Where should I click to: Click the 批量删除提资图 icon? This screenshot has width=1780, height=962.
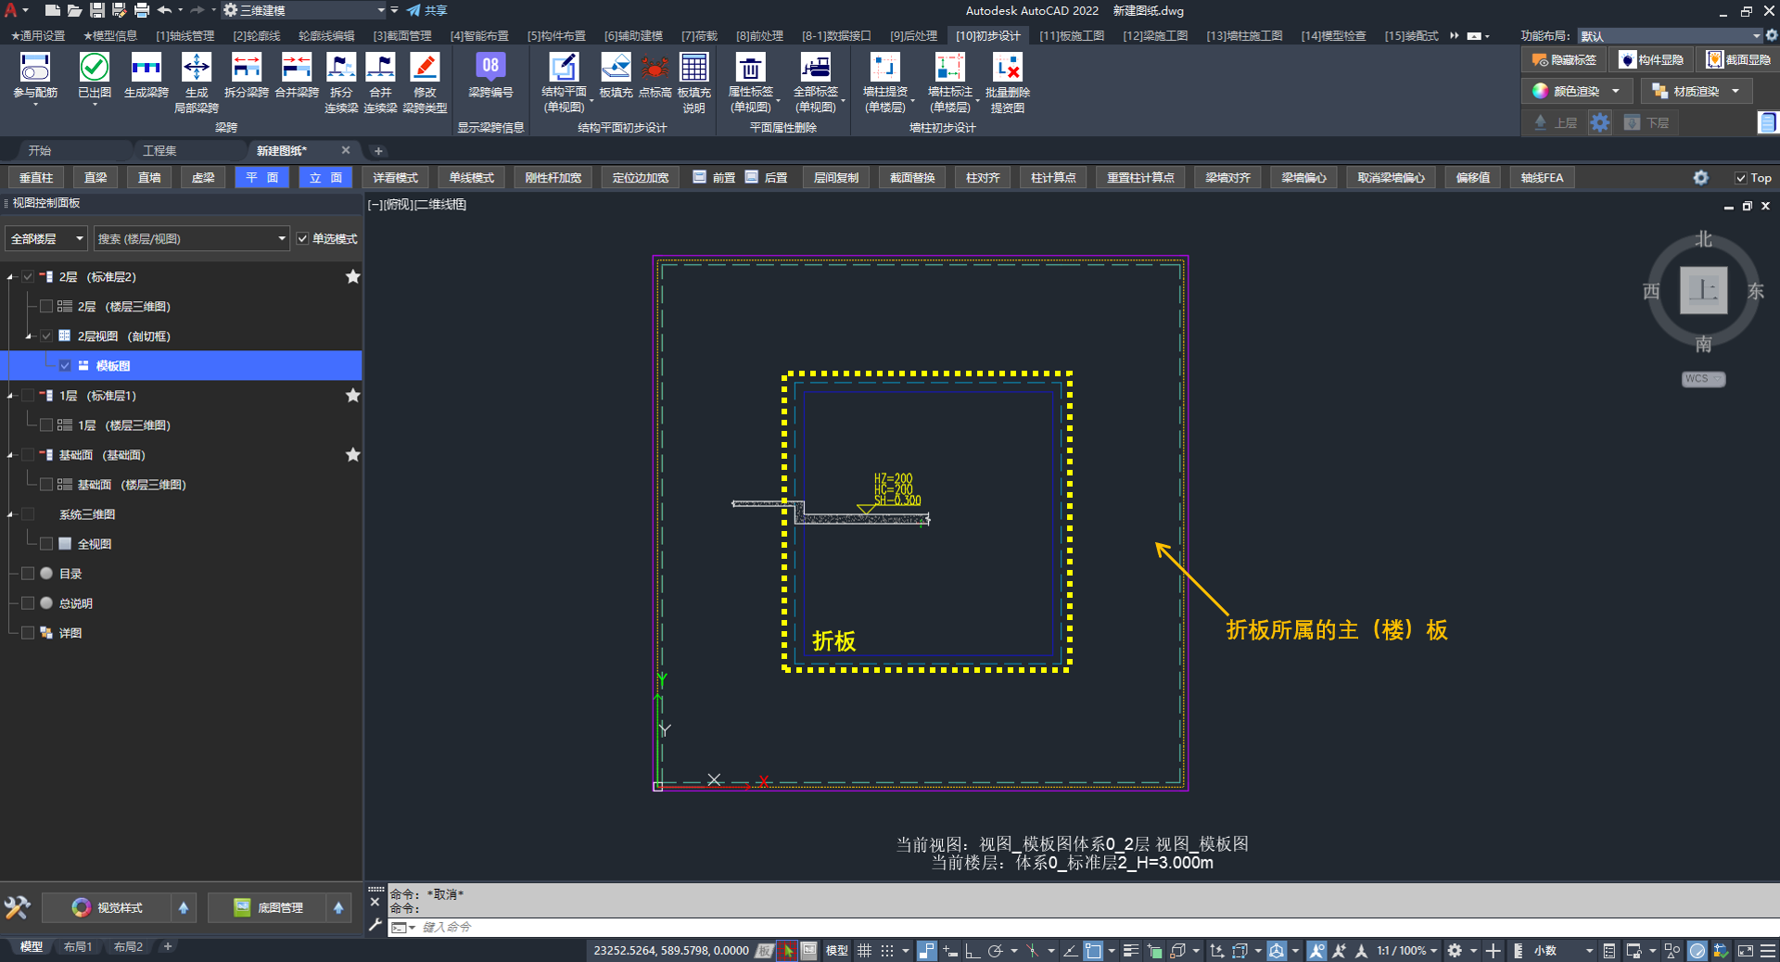(1007, 69)
